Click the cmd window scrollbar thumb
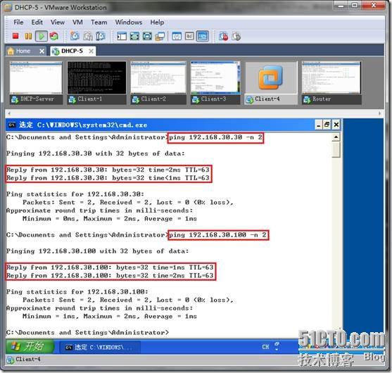Image resolution: width=392 pixels, height=373 pixels. coord(336,149)
